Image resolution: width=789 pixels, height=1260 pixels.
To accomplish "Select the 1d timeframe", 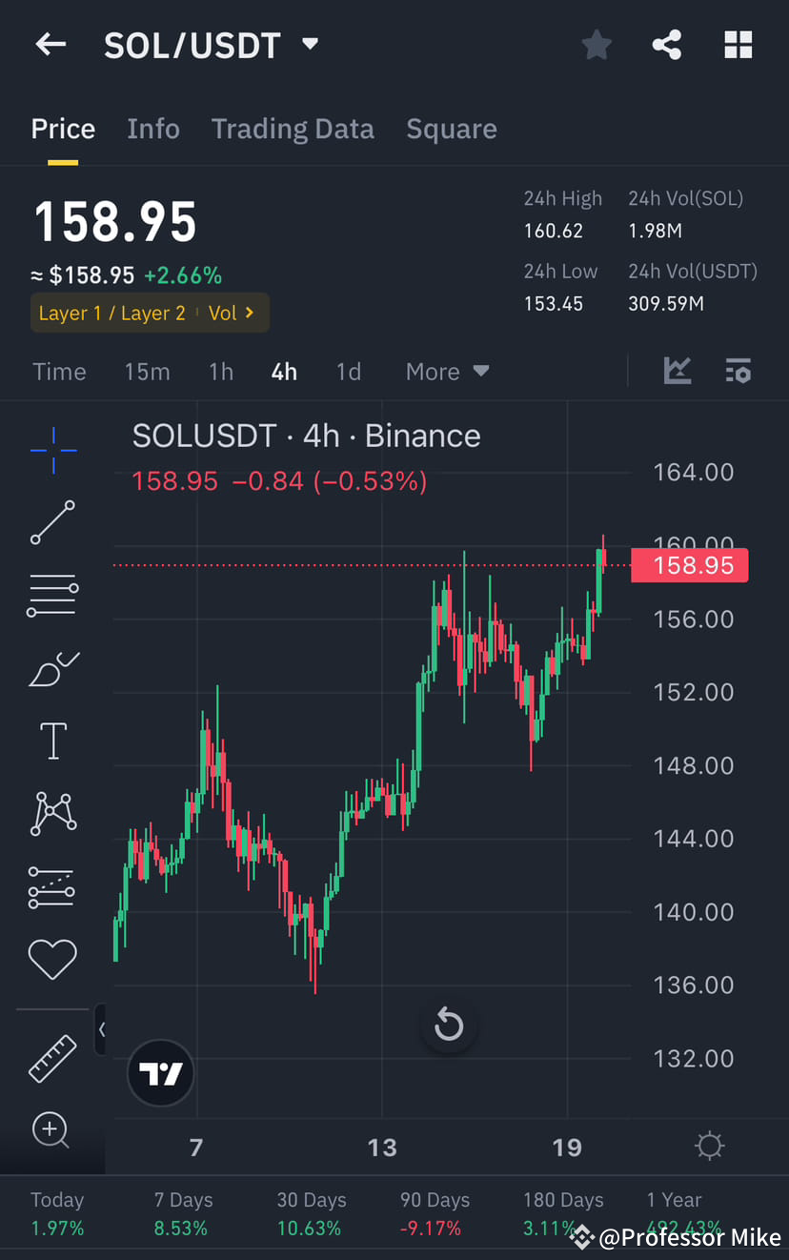I will click(349, 371).
